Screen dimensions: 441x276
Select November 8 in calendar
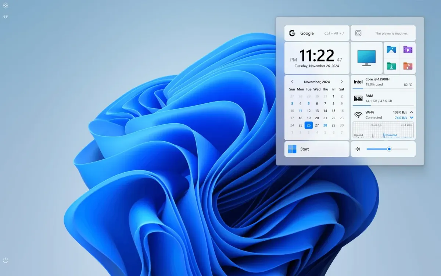333,103
